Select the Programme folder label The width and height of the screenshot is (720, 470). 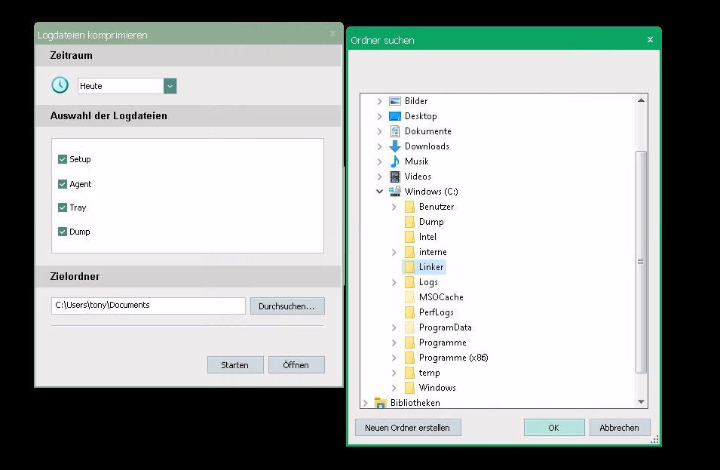(x=443, y=343)
